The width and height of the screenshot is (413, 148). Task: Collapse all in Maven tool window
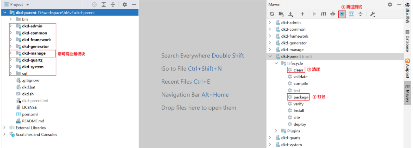tap(361, 14)
